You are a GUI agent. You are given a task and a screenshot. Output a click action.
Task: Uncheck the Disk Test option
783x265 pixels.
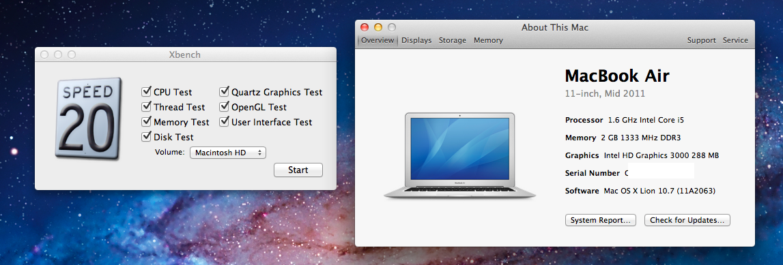146,136
